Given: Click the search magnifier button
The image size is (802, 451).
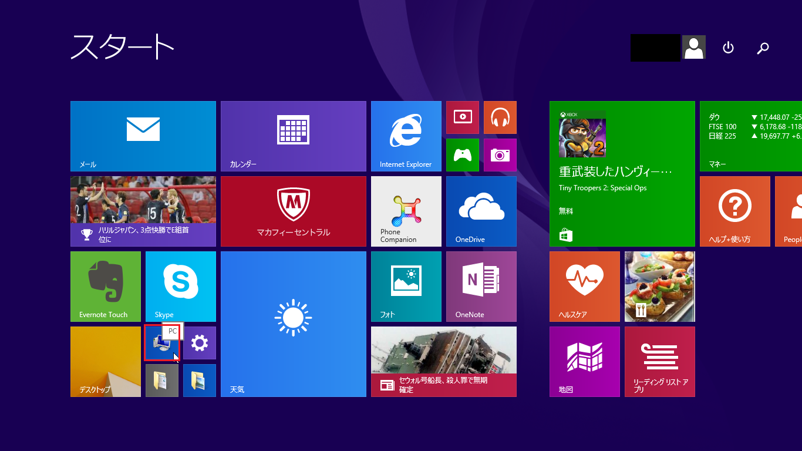Looking at the screenshot, I should 763,48.
